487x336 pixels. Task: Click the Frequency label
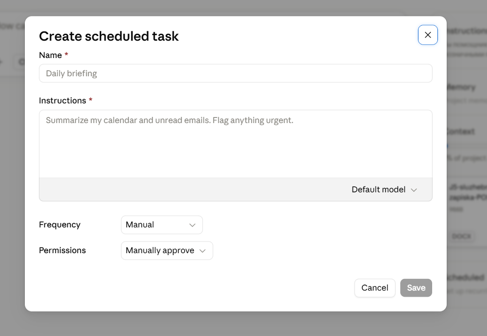[x=60, y=225]
